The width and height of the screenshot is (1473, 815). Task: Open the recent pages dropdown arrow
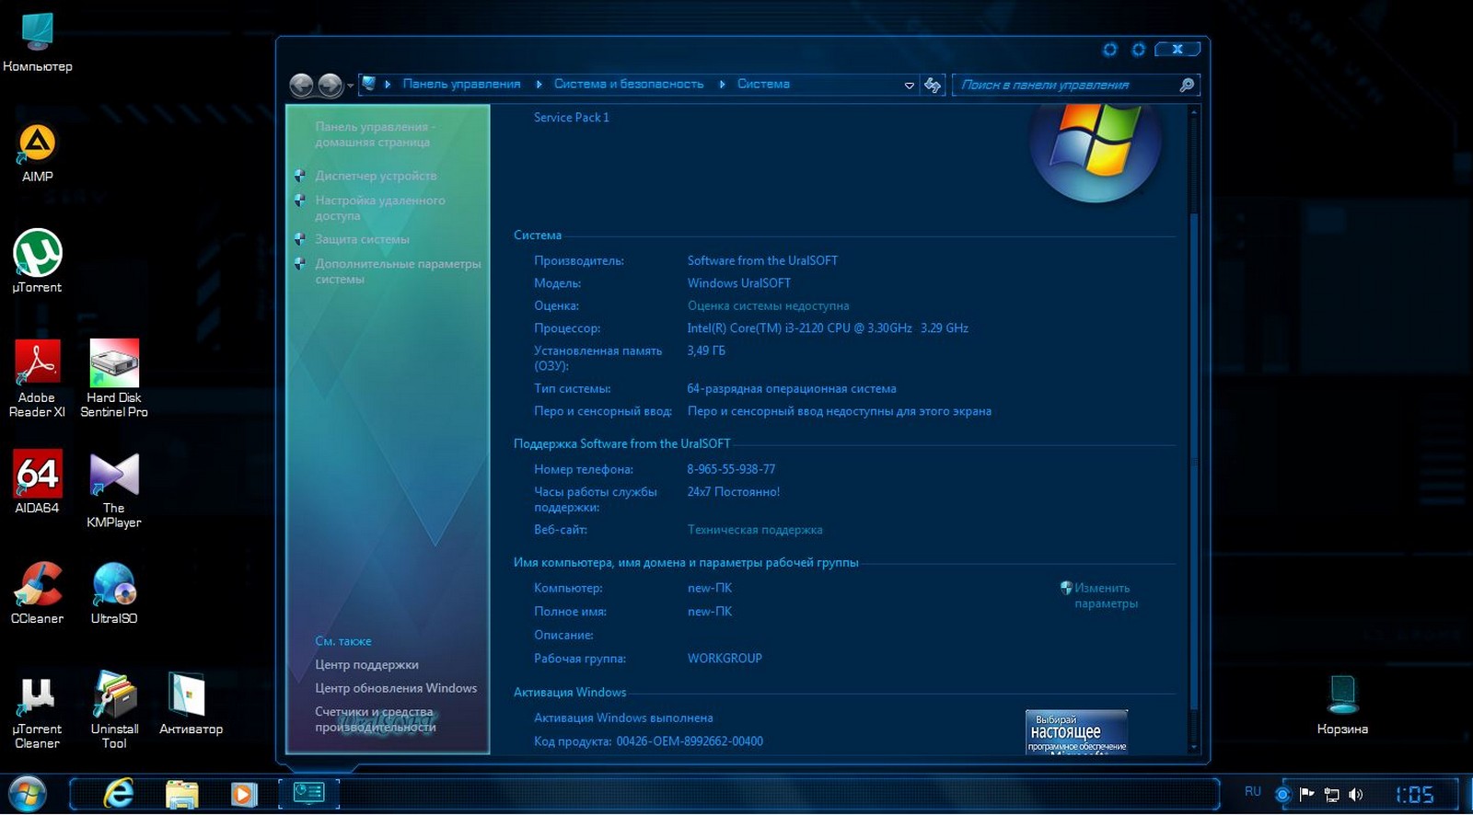(350, 86)
